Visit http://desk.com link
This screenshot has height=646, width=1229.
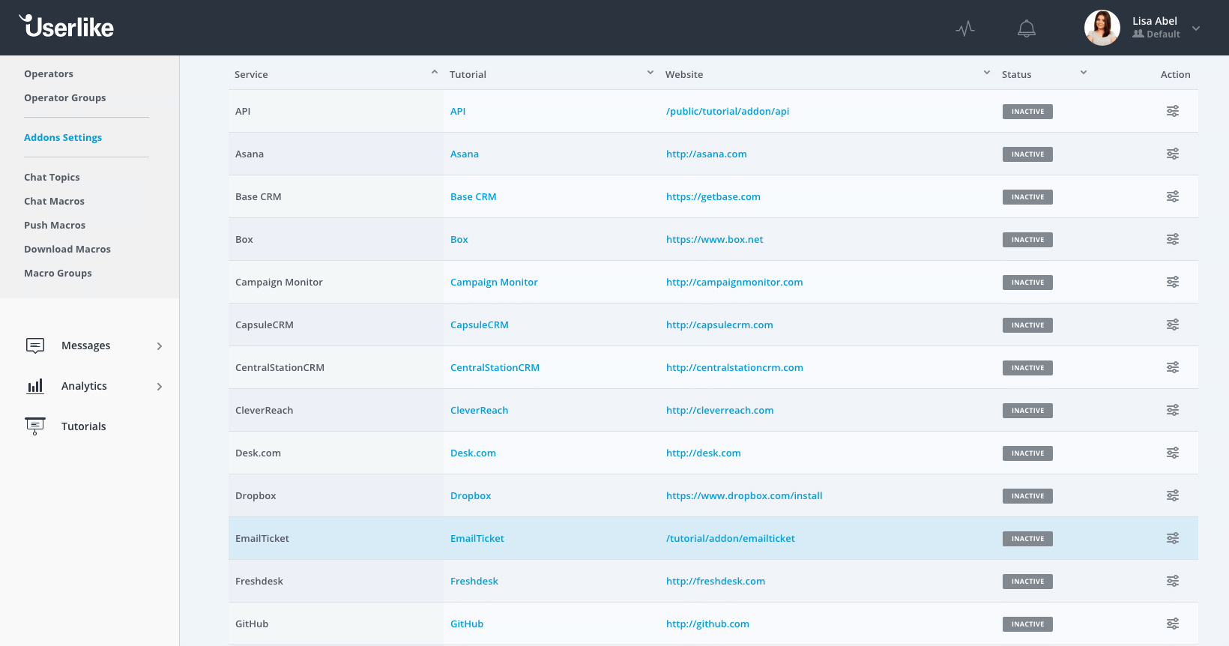(704, 453)
